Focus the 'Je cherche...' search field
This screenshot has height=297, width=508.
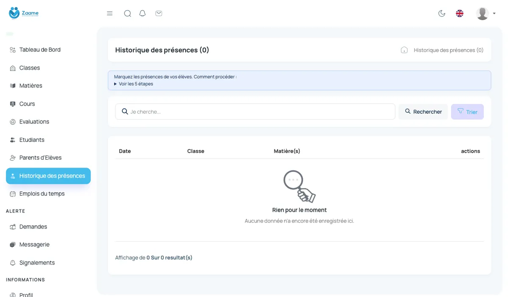[x=255, y=112]
